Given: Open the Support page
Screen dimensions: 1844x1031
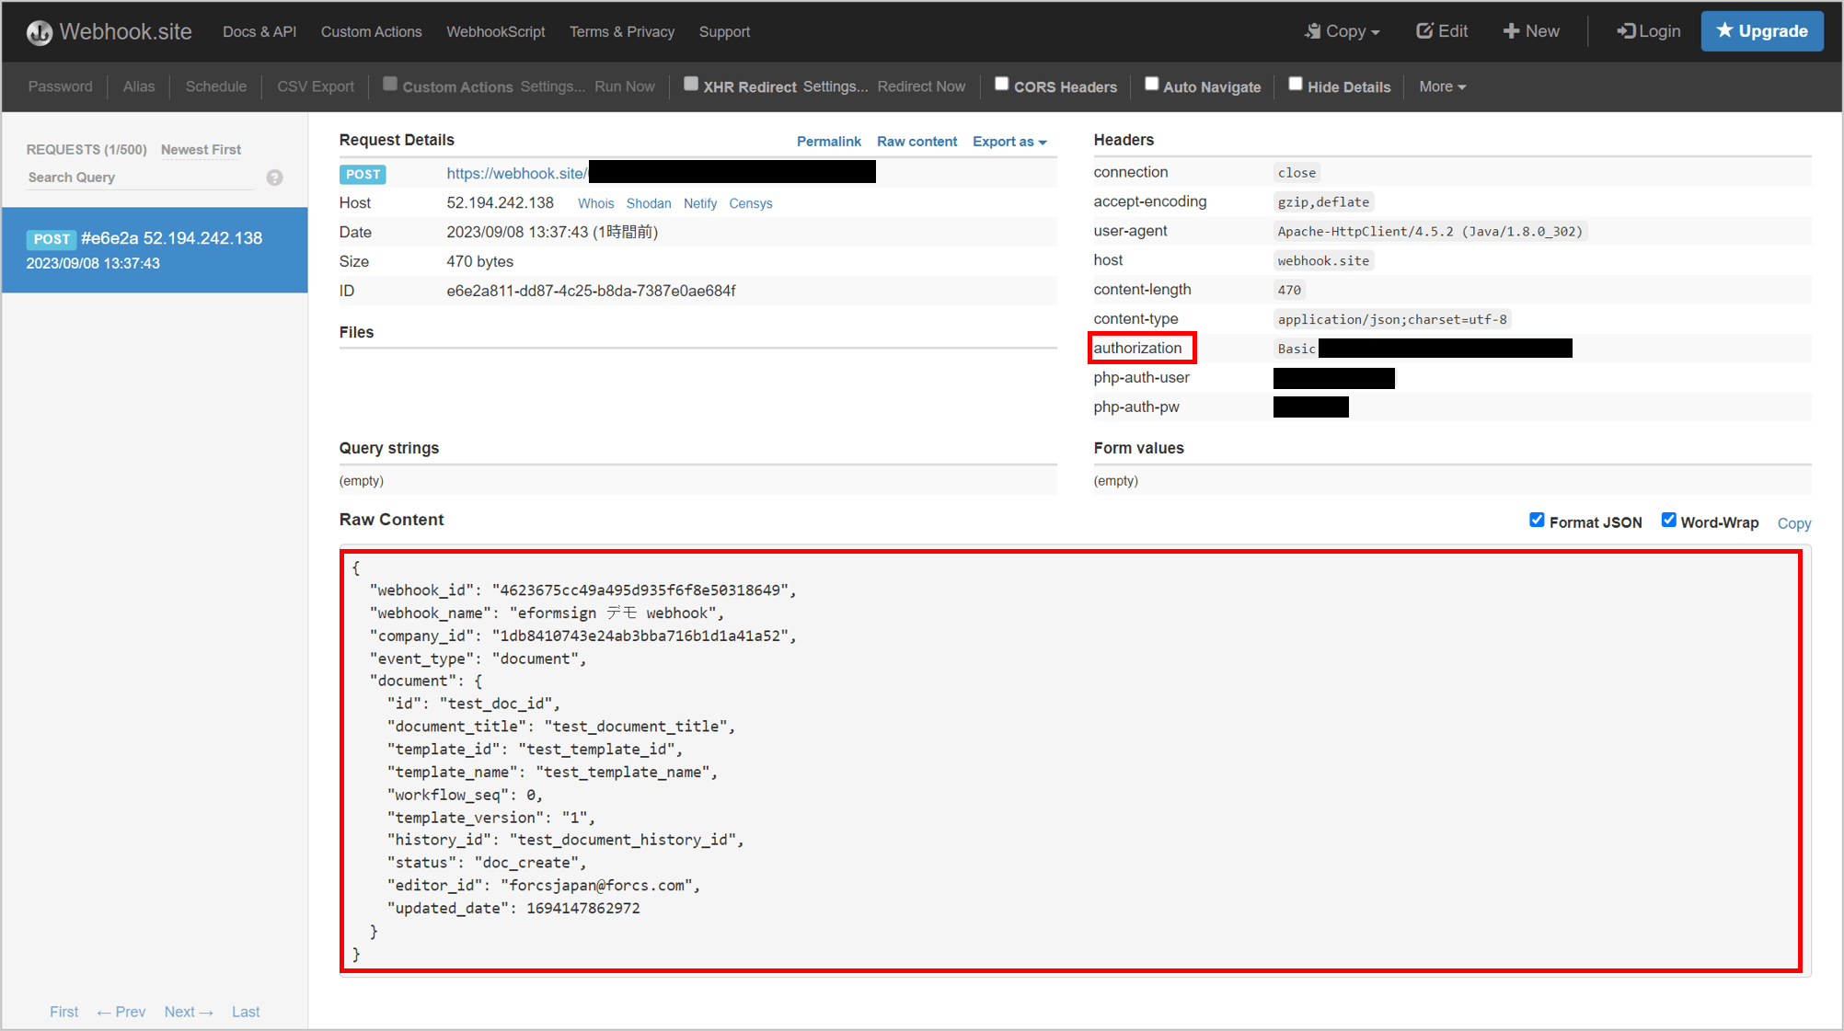Looking at the screenshot, I should 724,32.
